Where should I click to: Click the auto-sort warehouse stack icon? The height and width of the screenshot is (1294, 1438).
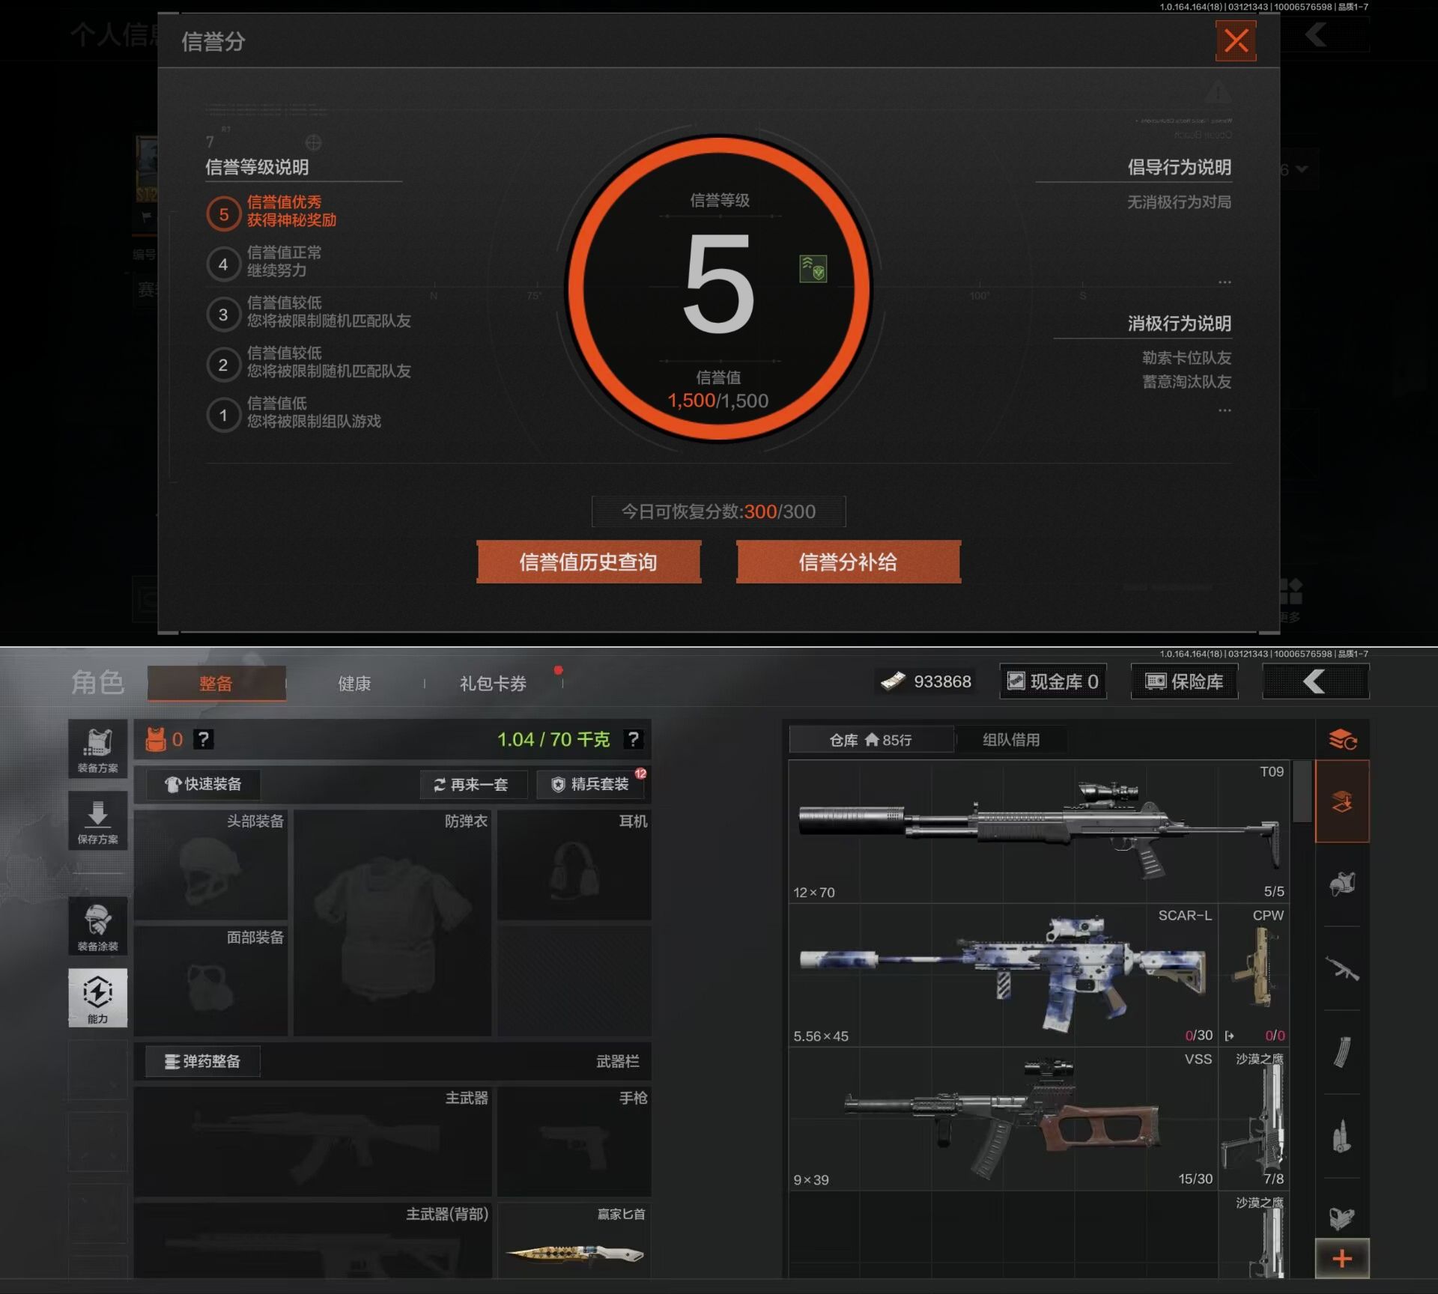pos(1342,740)
